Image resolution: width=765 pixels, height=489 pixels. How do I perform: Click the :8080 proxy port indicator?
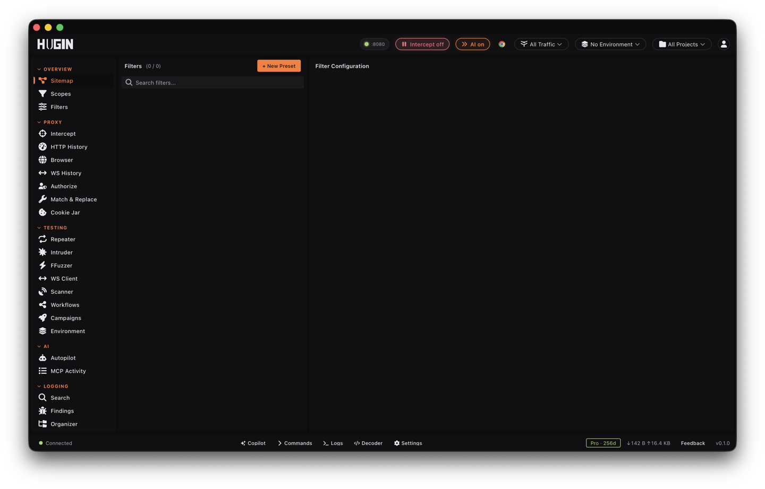coord(375,44)
